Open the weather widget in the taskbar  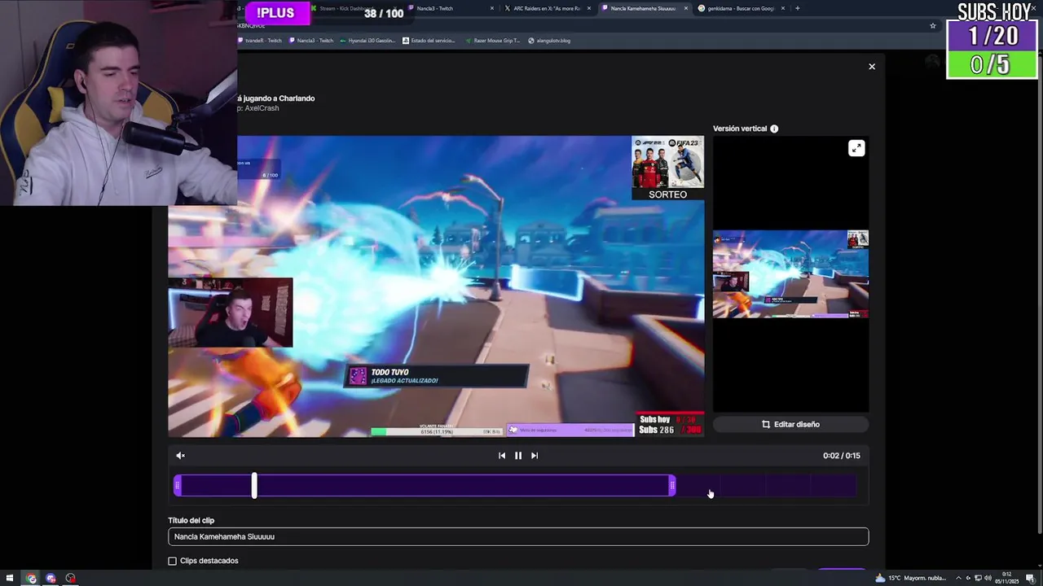[911, 579]
